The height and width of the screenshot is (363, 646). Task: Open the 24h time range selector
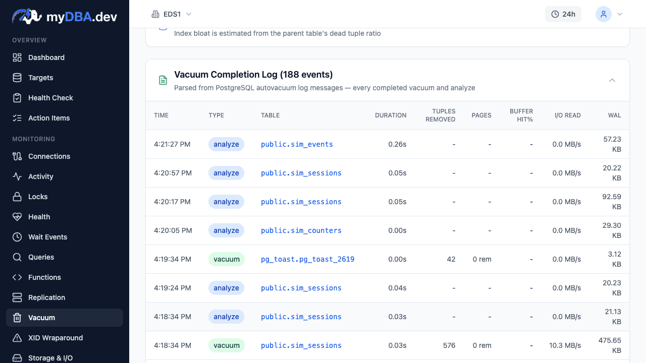[x=563, y=14]
